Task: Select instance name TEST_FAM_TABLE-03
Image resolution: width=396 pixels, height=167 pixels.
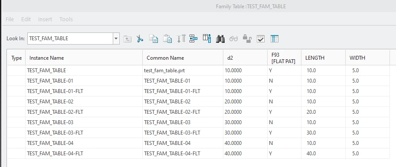Action: pos(84,122)
